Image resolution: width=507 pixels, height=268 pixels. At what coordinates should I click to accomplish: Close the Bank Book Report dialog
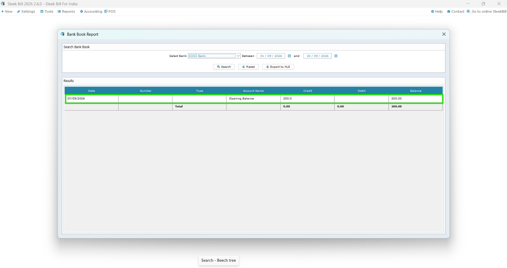(444, 34)
